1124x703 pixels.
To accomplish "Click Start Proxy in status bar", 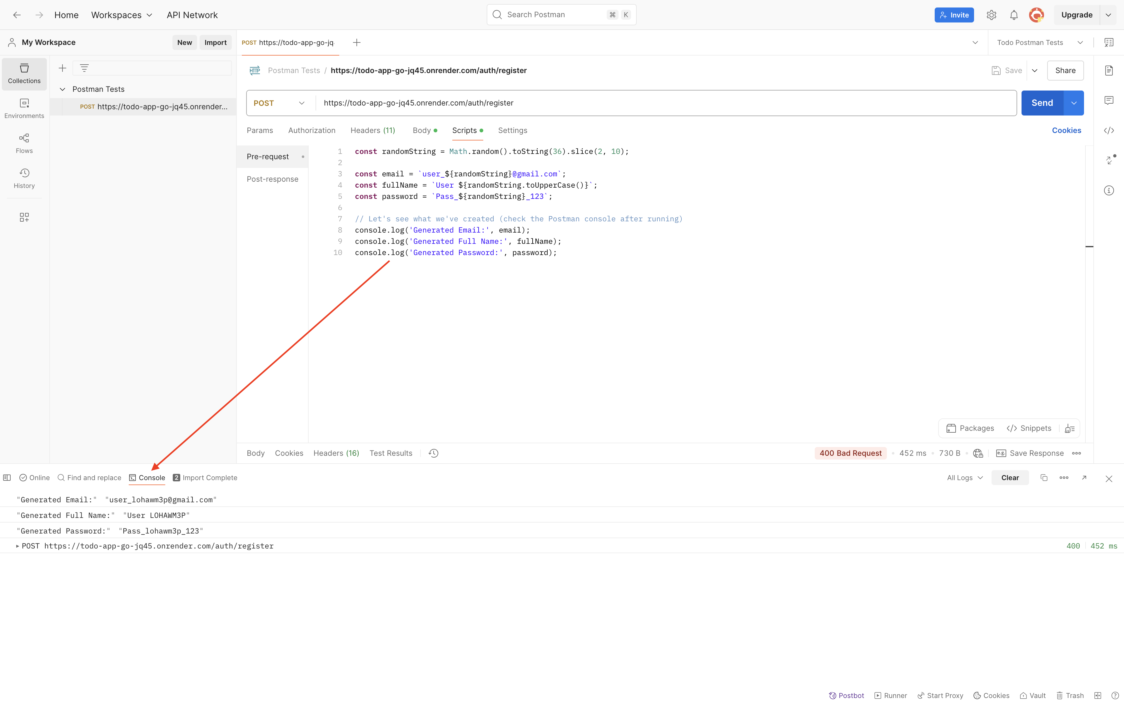I will click(x=940, y=696).
